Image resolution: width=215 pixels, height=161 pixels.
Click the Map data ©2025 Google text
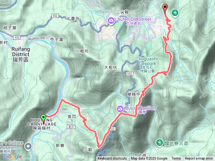(149, 159)
